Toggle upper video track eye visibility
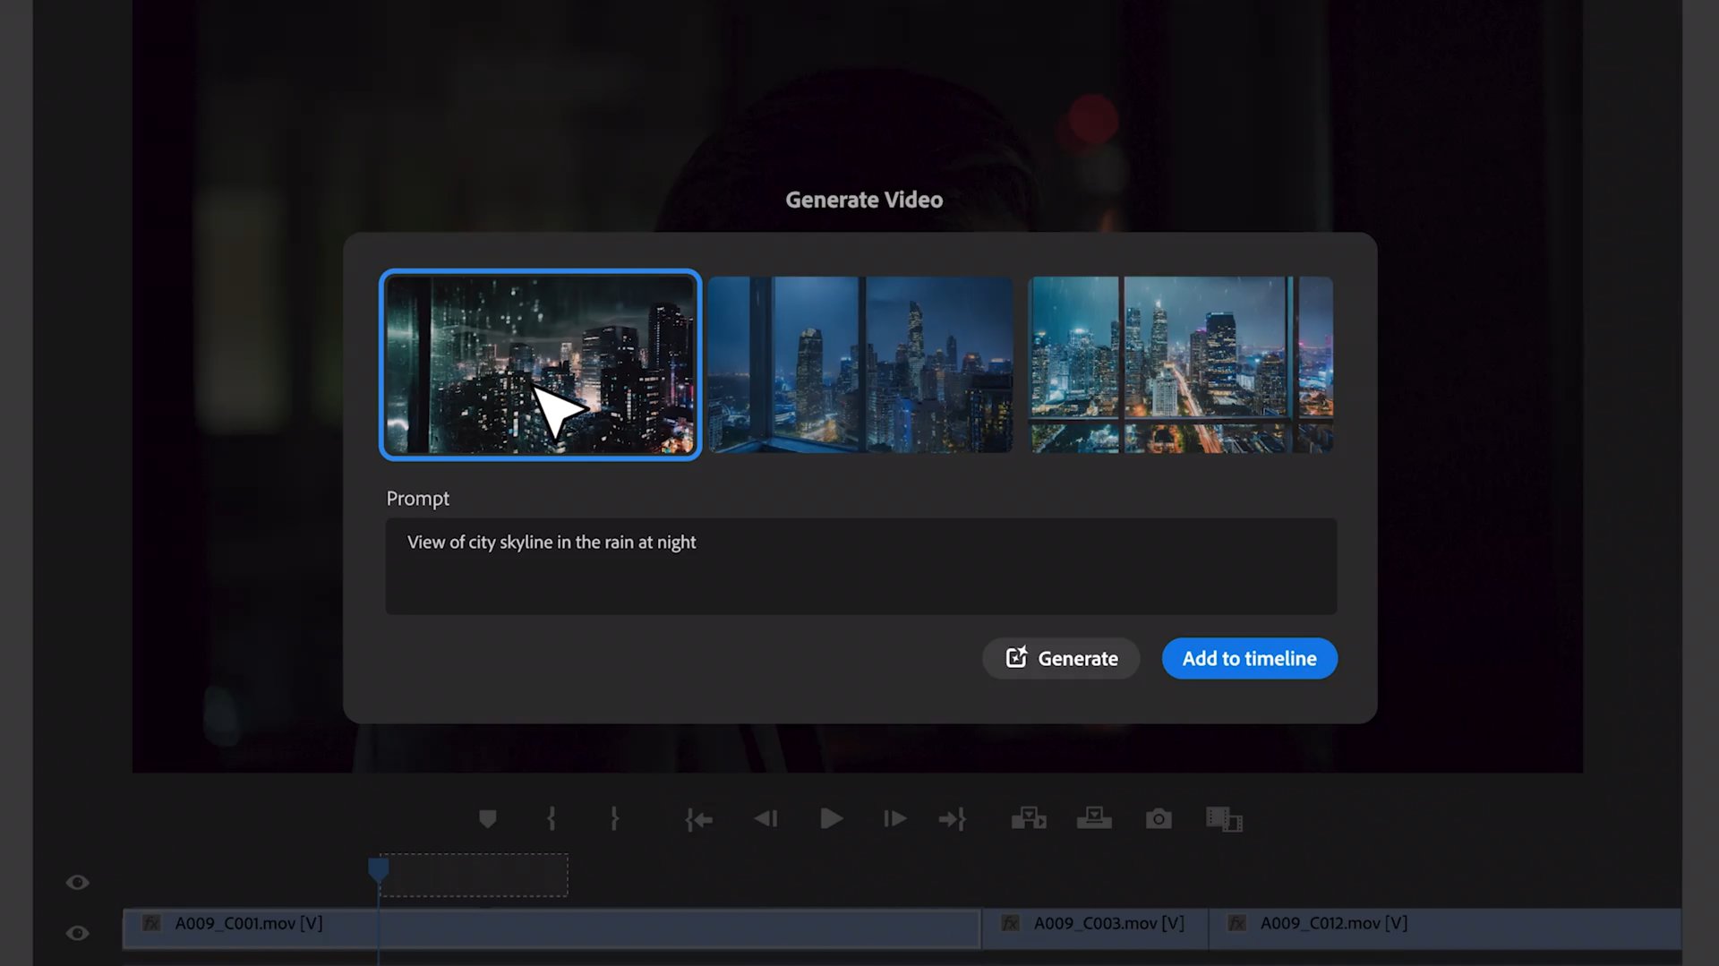1719x966 pixels. (78, 883)
